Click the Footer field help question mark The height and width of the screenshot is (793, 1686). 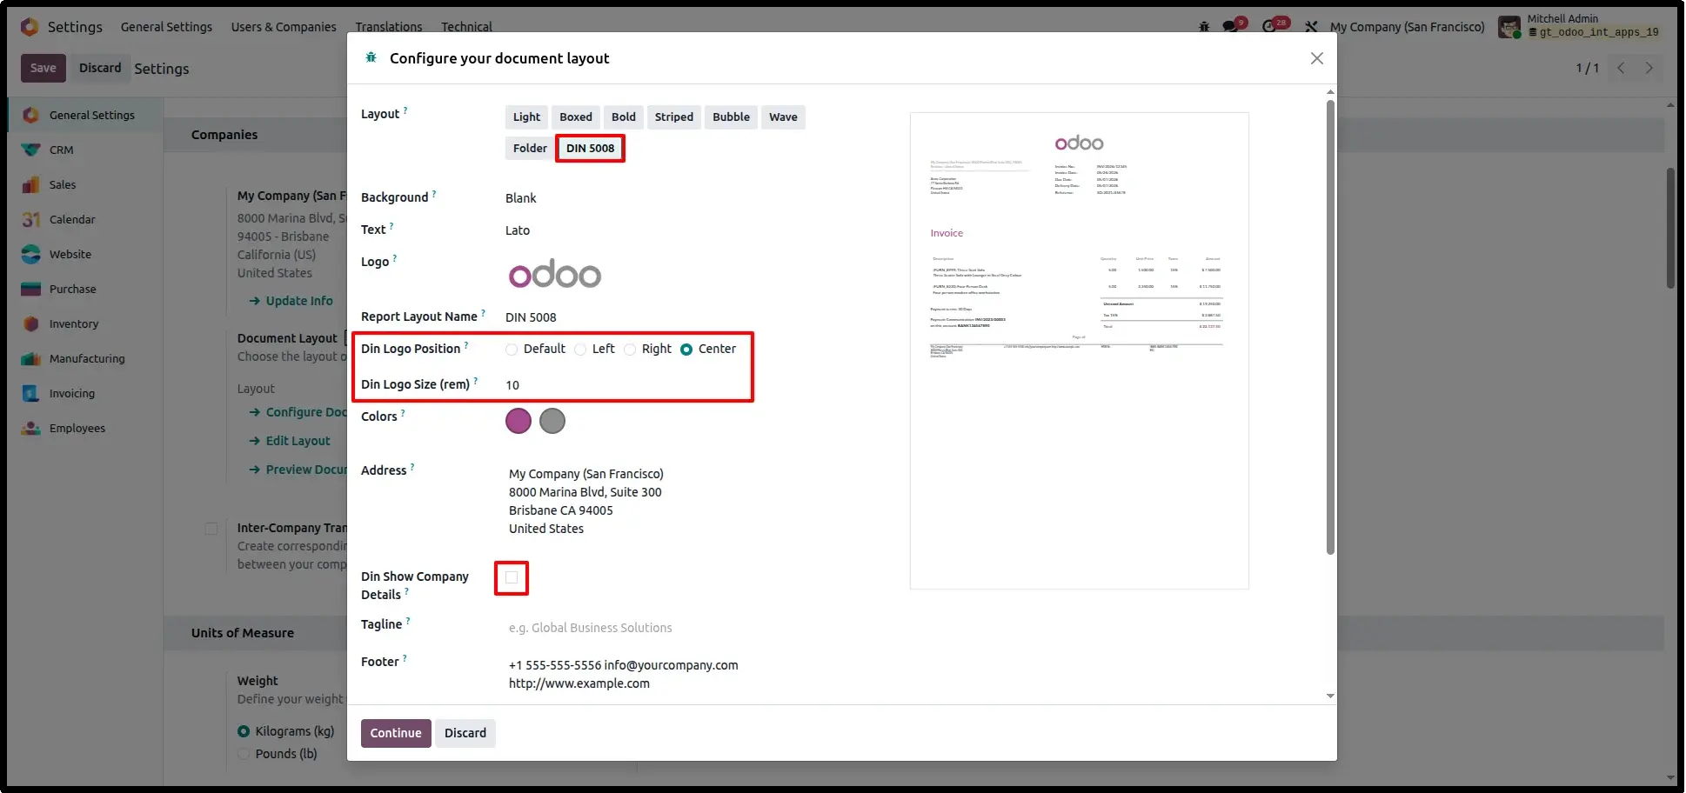pos(405,658)
